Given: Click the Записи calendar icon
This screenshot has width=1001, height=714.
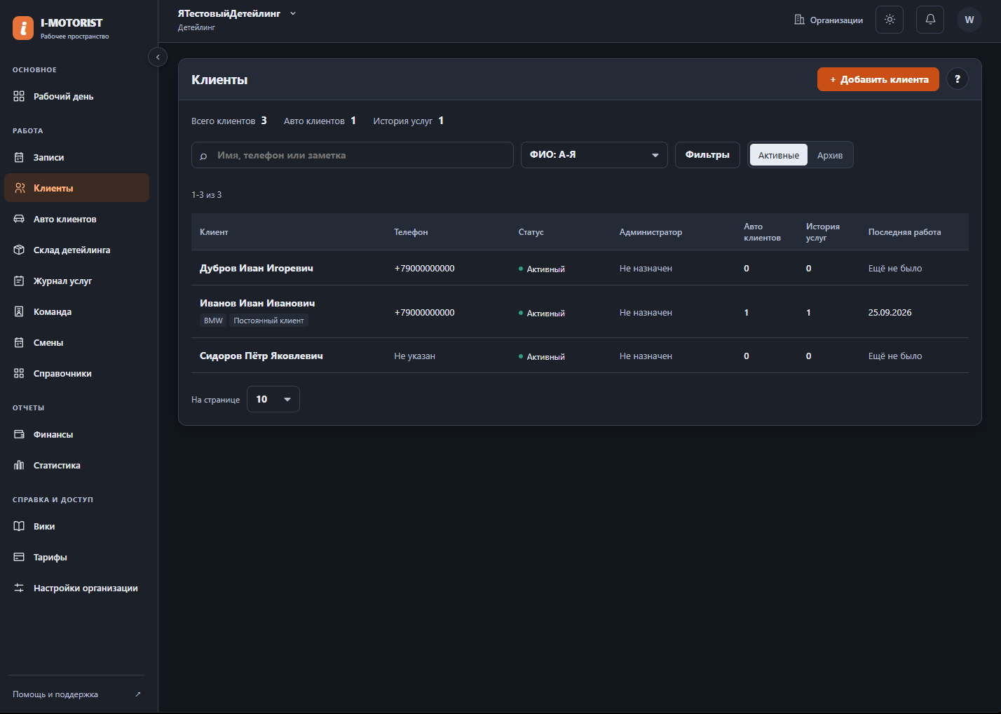Looking at the screenshot, I should [x=19, y=157].
